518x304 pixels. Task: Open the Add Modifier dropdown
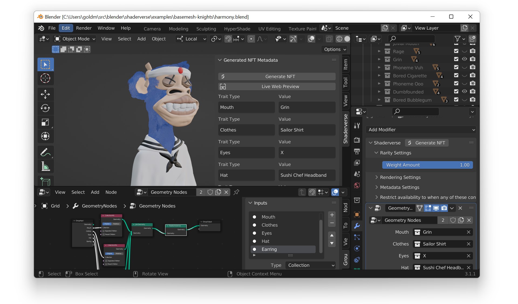tap(421, 130)
